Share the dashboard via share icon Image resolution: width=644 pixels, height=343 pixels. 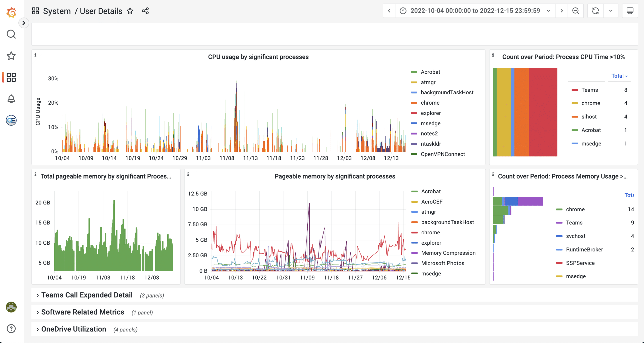(145, 11)
